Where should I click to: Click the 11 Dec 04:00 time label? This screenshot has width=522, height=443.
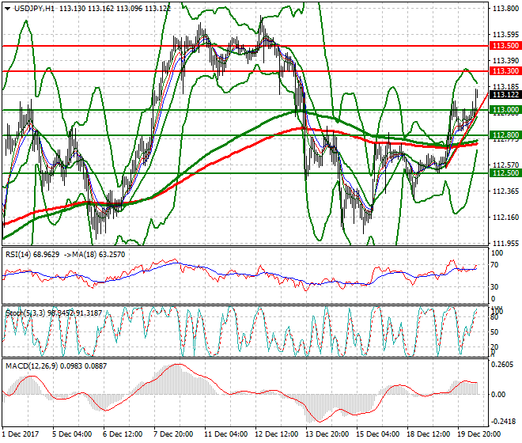[225, 434]
